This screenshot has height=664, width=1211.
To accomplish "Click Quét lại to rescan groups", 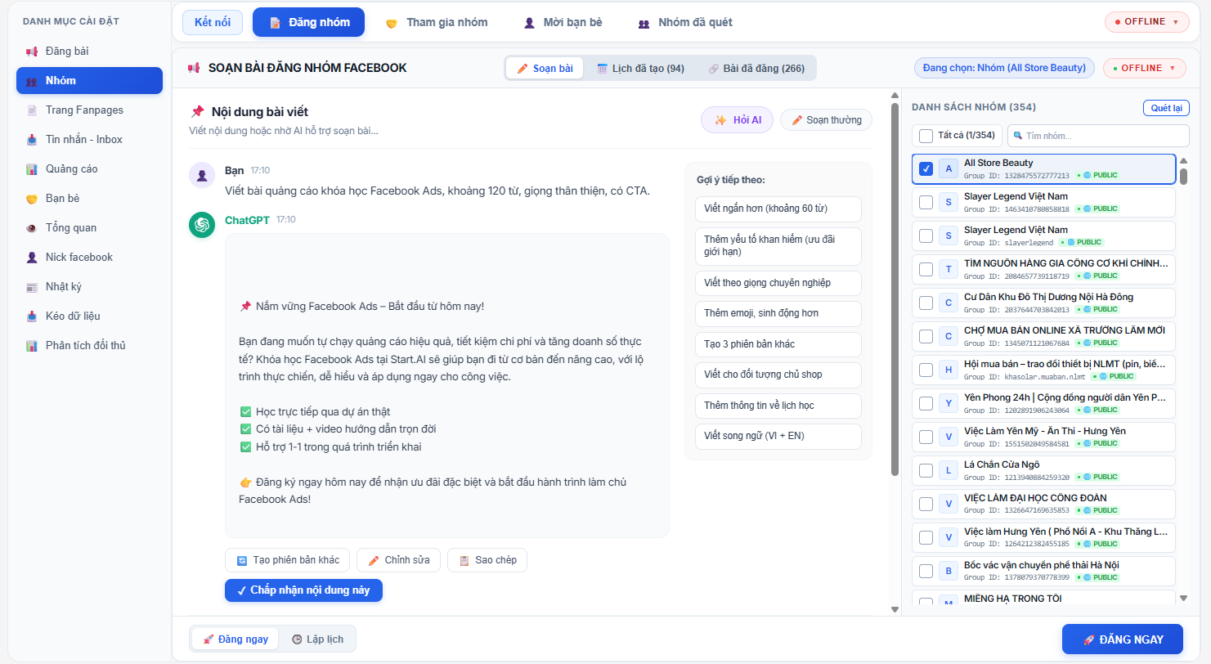I will coord(1166,108).
